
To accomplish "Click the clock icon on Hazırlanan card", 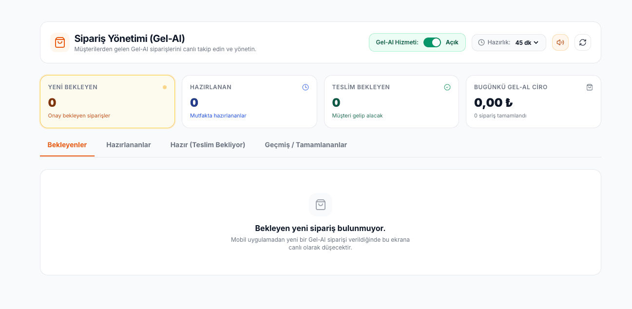I will pyautogui.click(x=306, y=87).
